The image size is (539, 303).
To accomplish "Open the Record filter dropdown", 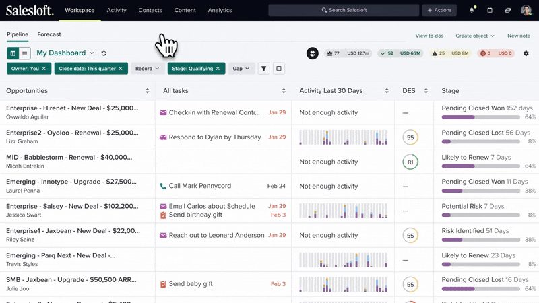I will [x=147, y=69].
